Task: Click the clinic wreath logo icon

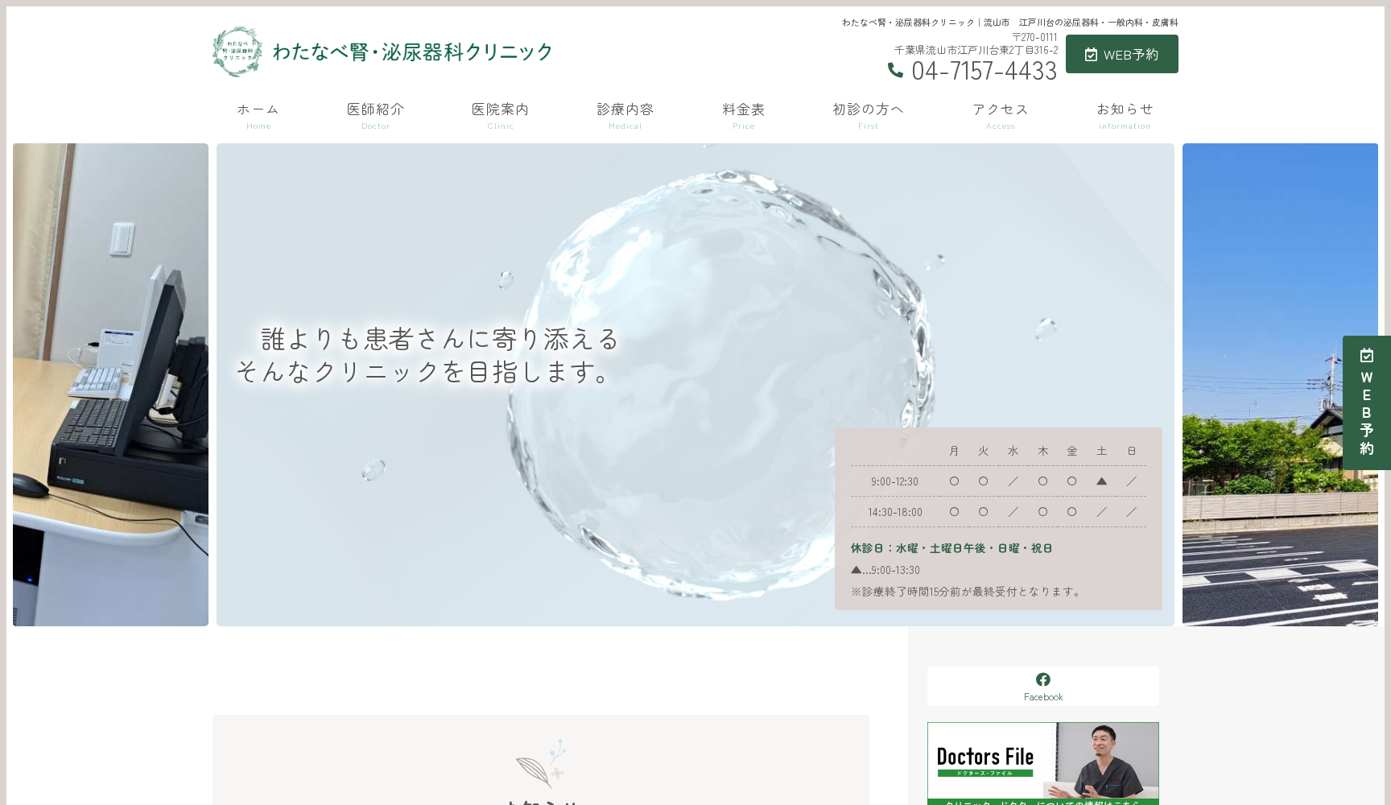Action: [237, 52]
